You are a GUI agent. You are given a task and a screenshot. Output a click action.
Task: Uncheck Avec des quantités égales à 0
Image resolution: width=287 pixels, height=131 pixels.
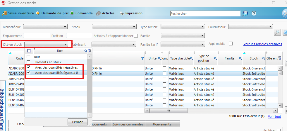[29, 73]
